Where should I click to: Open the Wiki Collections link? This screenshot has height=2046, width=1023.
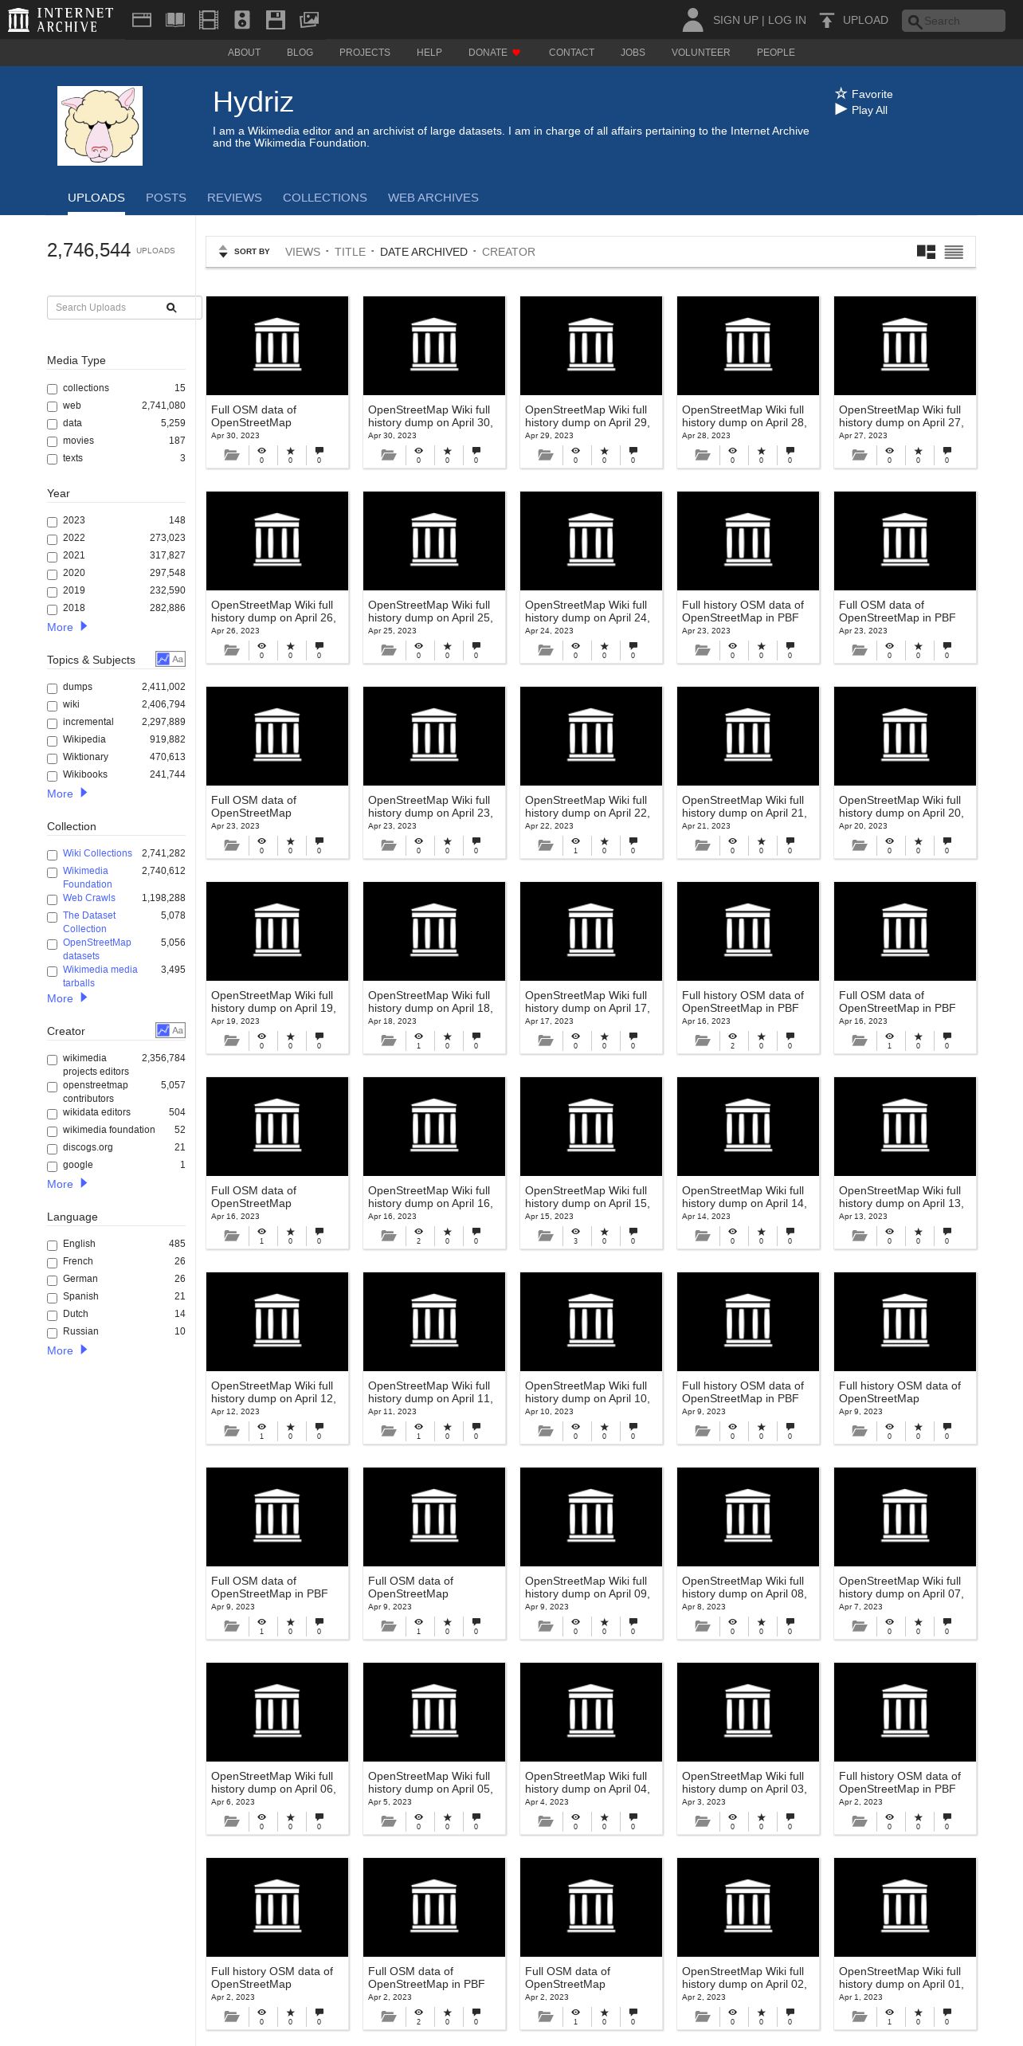[97, 853]
